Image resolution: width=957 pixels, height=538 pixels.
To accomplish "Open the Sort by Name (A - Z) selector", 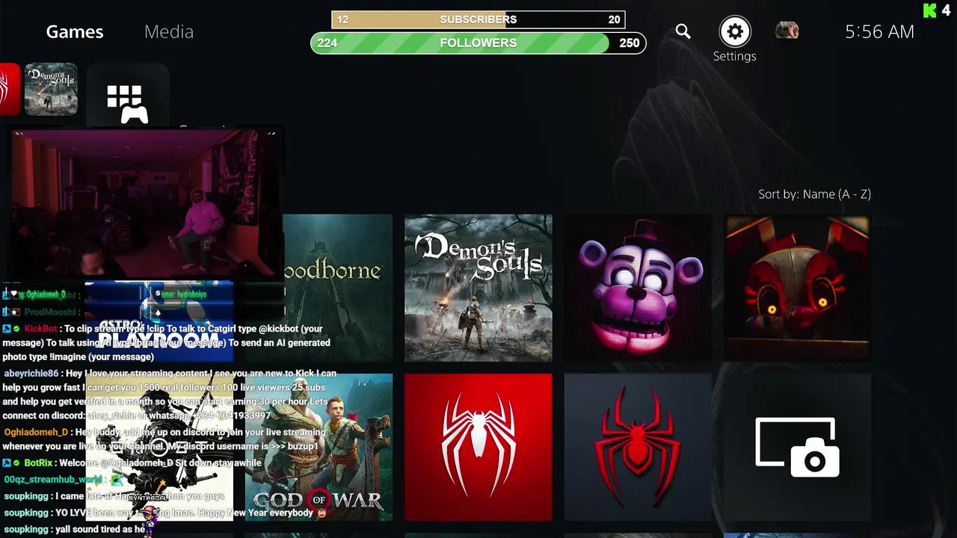I will (x=814, y=194).
